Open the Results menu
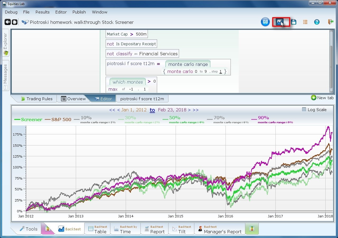Viewport: 338px width, 238px height. [x=42, y=12]
